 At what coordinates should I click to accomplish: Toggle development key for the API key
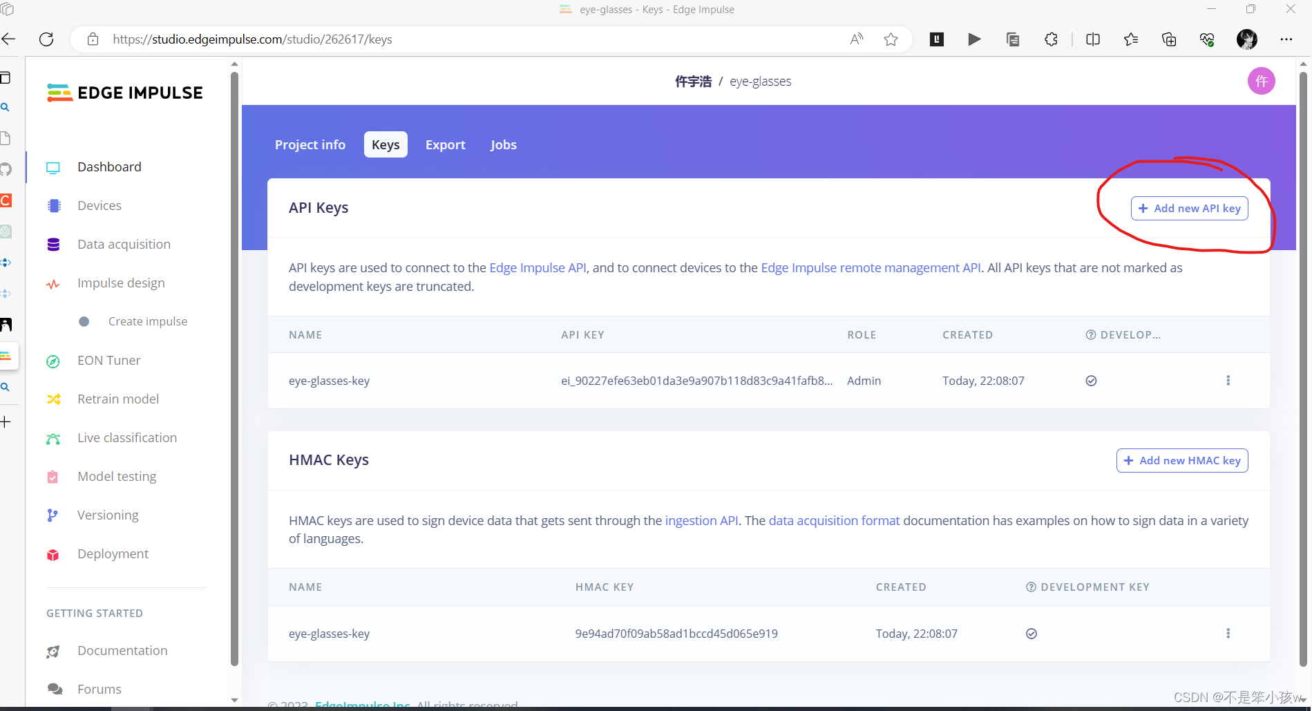pos(1091,381)
